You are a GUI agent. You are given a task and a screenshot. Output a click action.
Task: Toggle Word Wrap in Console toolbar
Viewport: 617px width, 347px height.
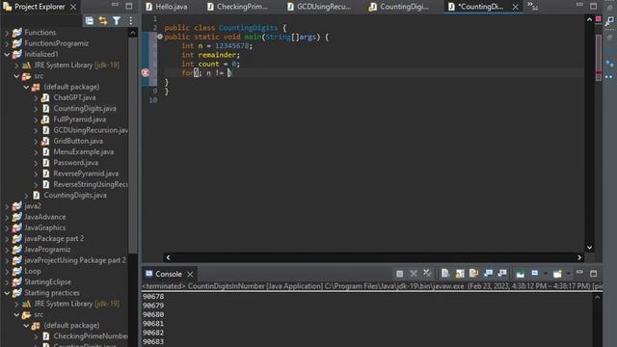tap(473, 273)
